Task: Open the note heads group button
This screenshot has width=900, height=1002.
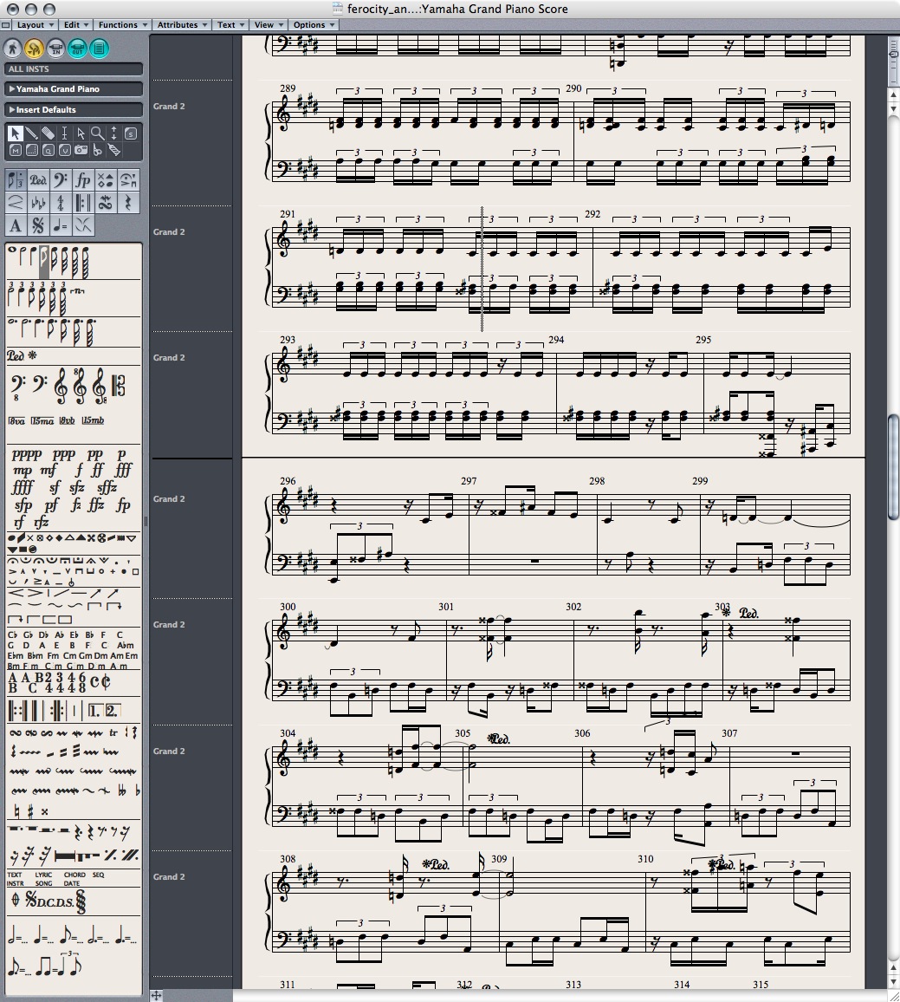Action: [106, 180]
